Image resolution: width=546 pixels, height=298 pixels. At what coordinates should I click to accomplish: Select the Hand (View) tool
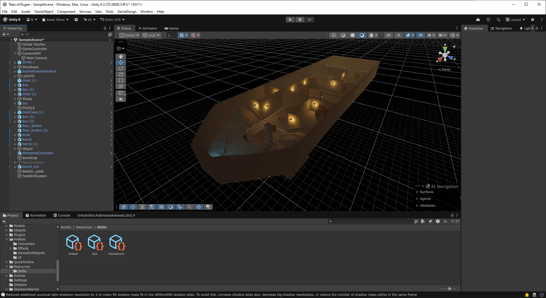tap(121, 56)
